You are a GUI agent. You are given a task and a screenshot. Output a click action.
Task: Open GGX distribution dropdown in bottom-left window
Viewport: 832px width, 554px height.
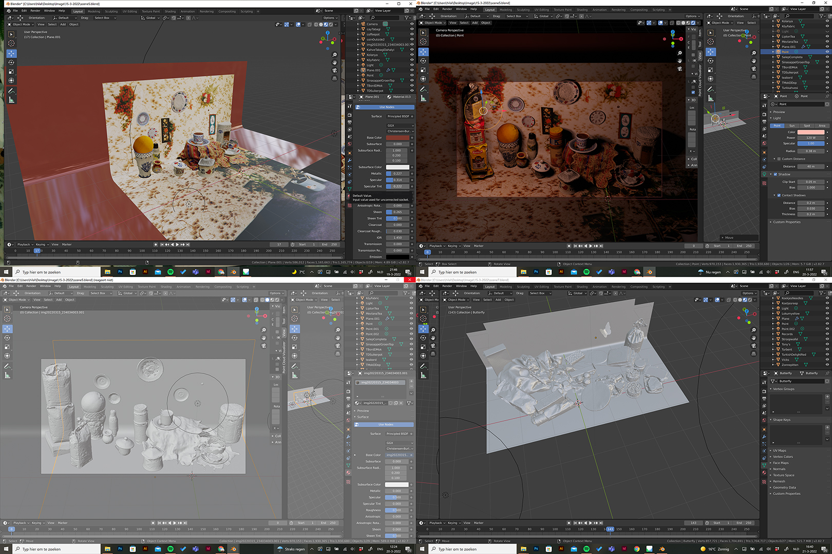click(399, 443)
